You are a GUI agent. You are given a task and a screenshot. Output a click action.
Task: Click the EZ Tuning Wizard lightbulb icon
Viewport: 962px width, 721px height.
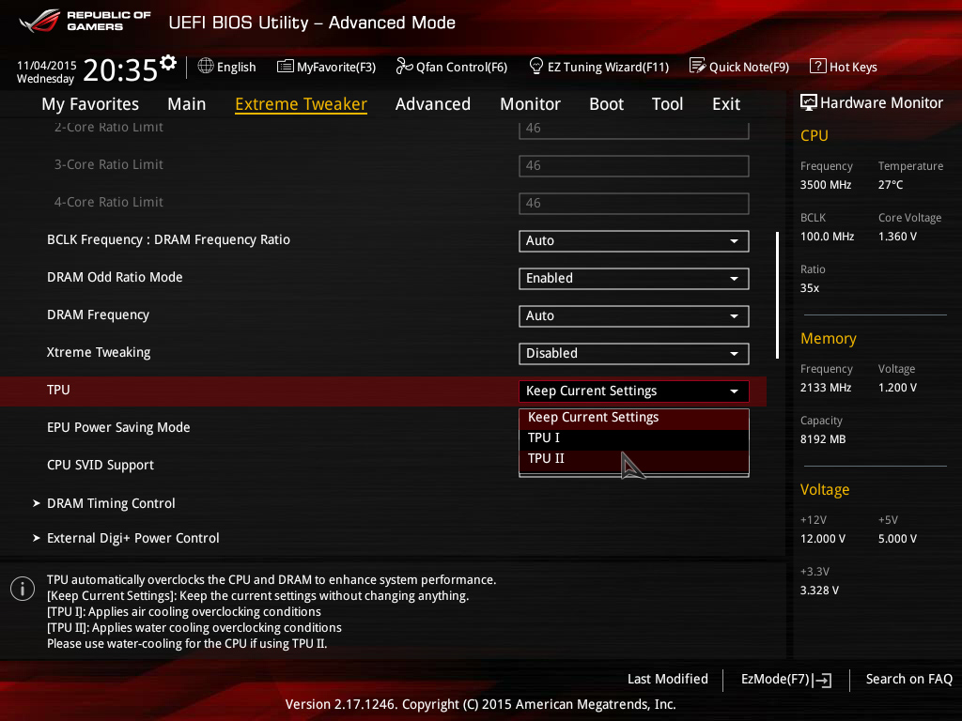536,66
